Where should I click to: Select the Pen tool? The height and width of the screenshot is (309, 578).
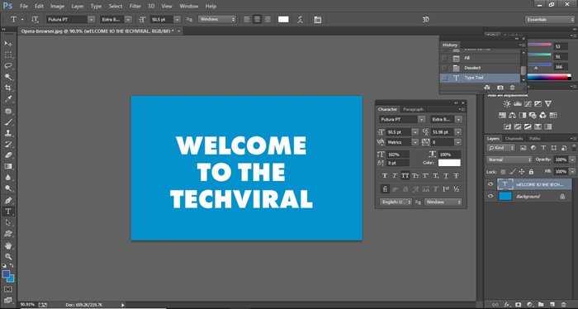tap(8, 201)
